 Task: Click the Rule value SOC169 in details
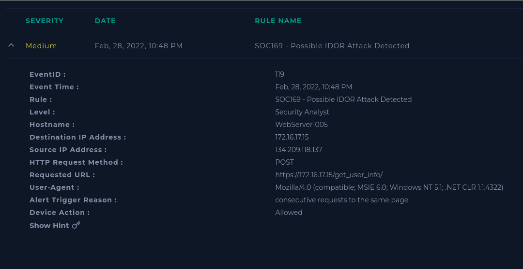pos(343,100)
